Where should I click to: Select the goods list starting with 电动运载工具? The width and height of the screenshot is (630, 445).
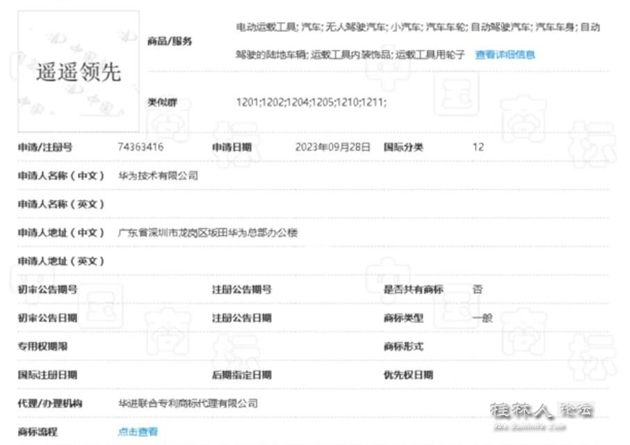click(x=418, y=40)
